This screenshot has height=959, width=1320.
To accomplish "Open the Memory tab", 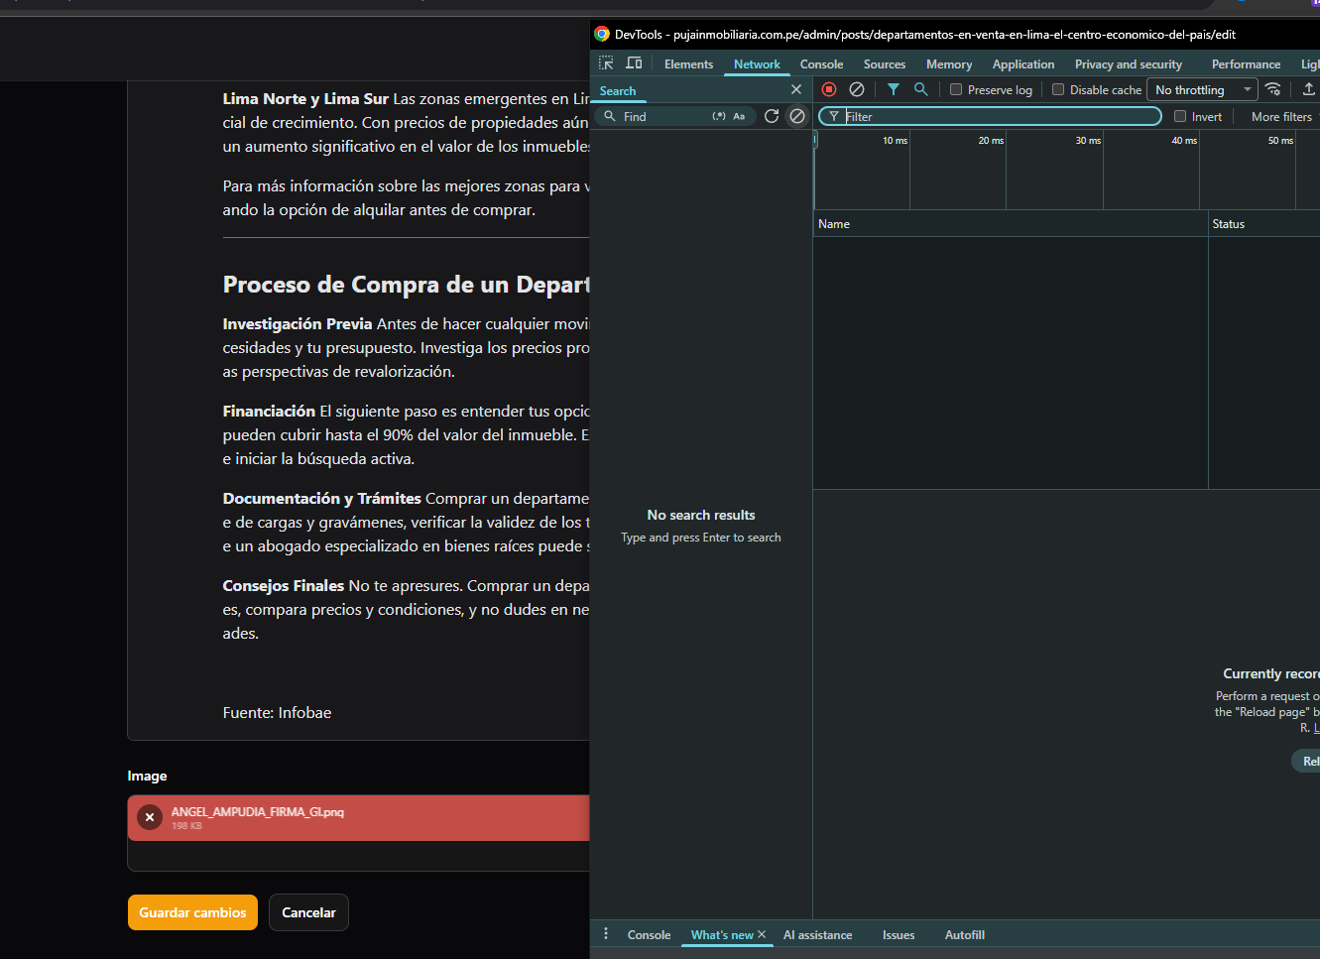I will coord(949,63).
